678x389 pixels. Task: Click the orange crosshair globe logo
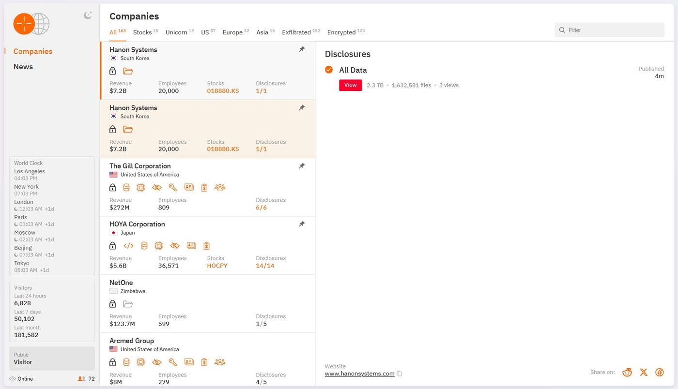coord(31,24)
